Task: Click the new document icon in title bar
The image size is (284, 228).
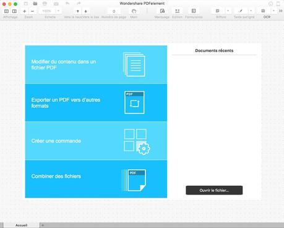Action: [26, 4]
